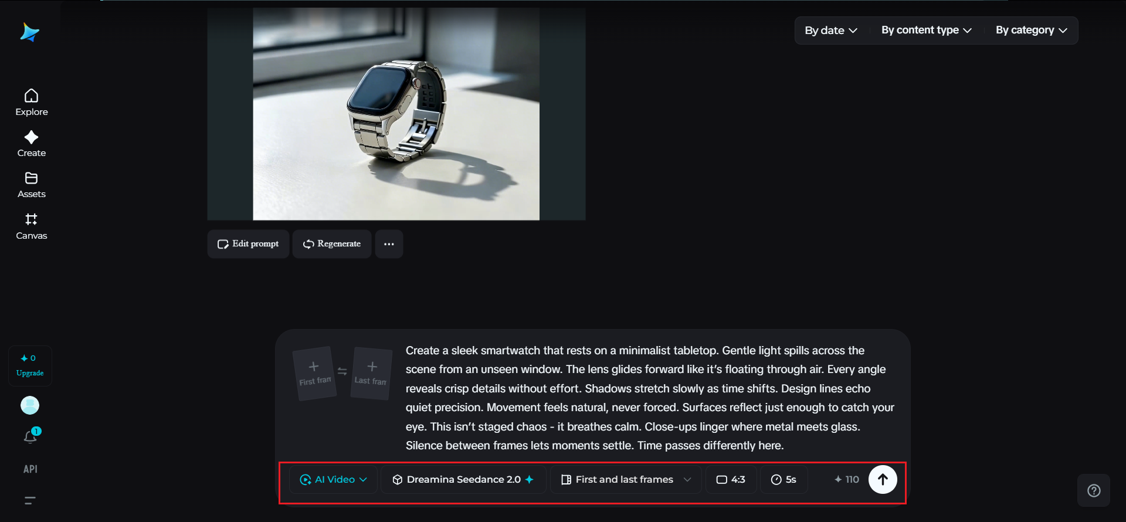
Task: Open the generated smartwatch image
Action: 396,114
